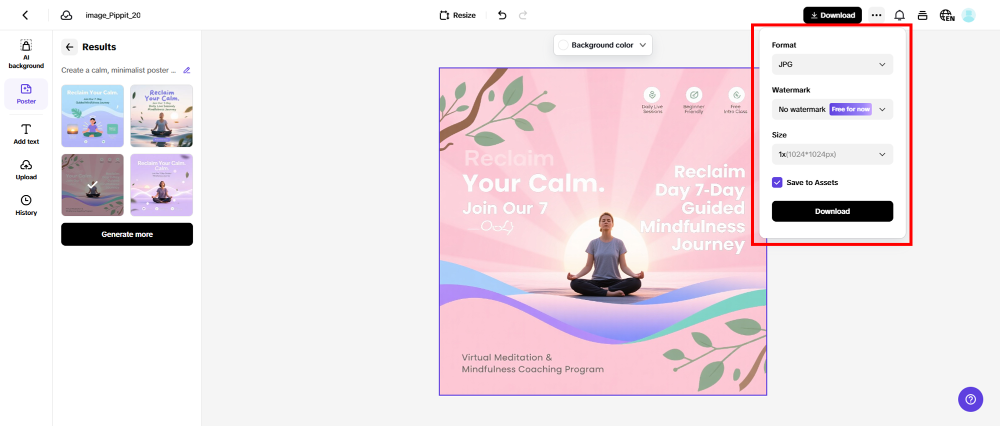The width and height of the screenshot is (1000, 426).
Task: Open the Resize tool
Action: click(x=457, y=15)
